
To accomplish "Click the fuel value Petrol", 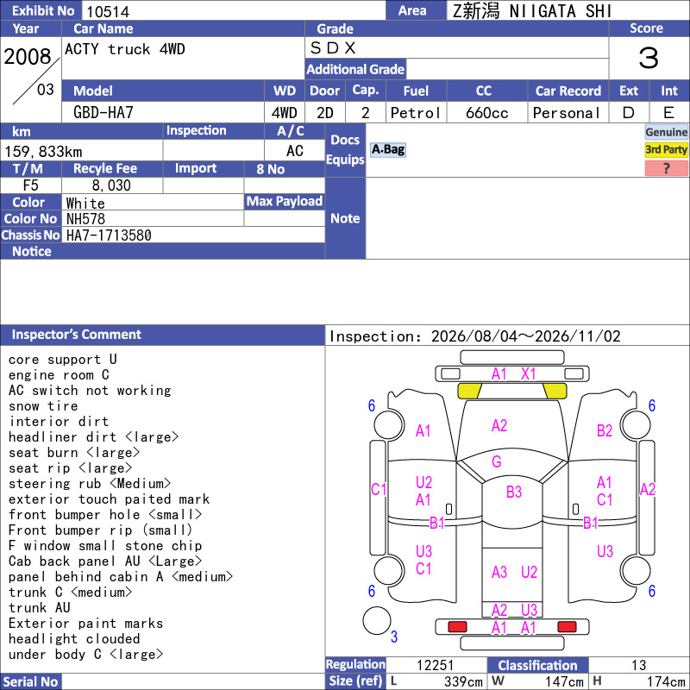I will (416, 113).
